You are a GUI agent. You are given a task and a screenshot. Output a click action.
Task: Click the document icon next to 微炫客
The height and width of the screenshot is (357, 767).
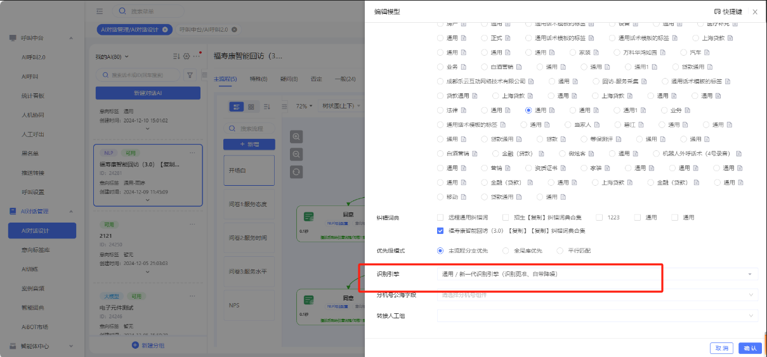589,153
